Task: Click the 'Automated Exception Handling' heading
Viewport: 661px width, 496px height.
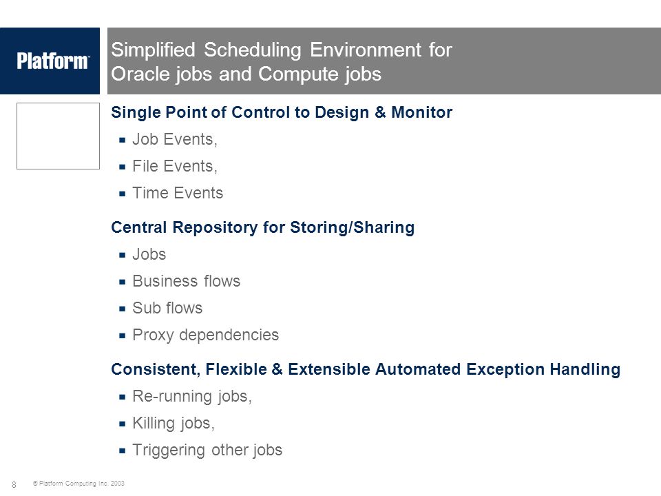Action: (x=366, y=369)
